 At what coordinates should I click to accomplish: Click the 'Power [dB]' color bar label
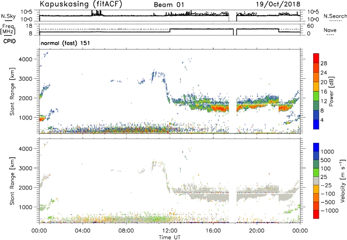coord(331,91)
